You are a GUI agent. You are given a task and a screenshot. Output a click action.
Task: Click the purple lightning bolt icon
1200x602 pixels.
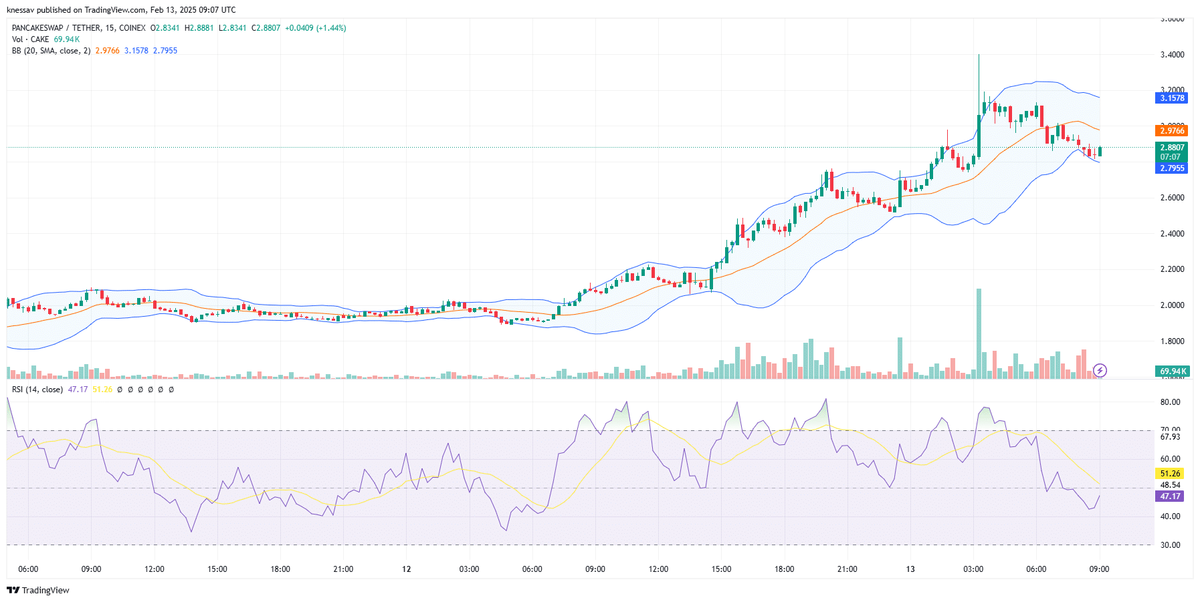[x=1100, y=370]
